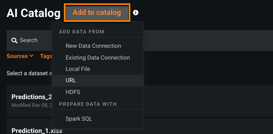The height and width of the screenshot is (134, 273).
Task: Click the chevron arrow next to Sources
Action: click(x=31, y=56)
